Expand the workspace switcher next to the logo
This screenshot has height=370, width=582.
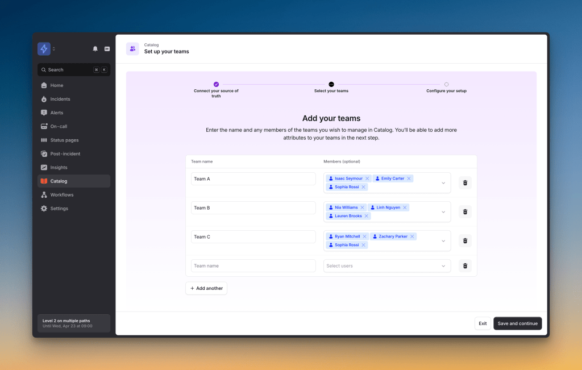(x=54, y=49)
